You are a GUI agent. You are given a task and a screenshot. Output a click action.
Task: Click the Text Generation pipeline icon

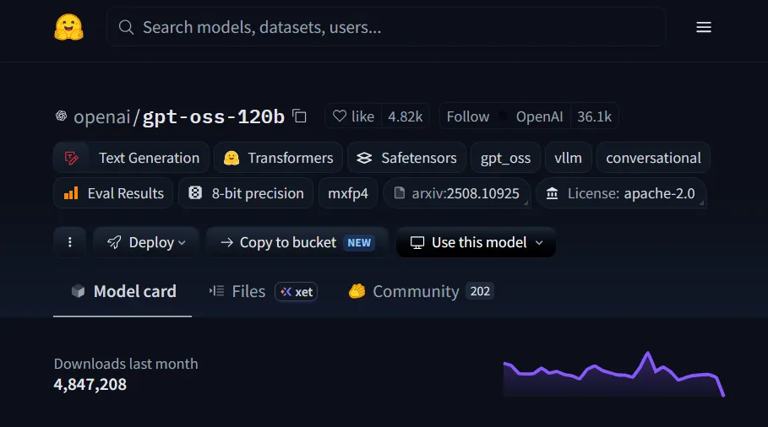[72, 158]
